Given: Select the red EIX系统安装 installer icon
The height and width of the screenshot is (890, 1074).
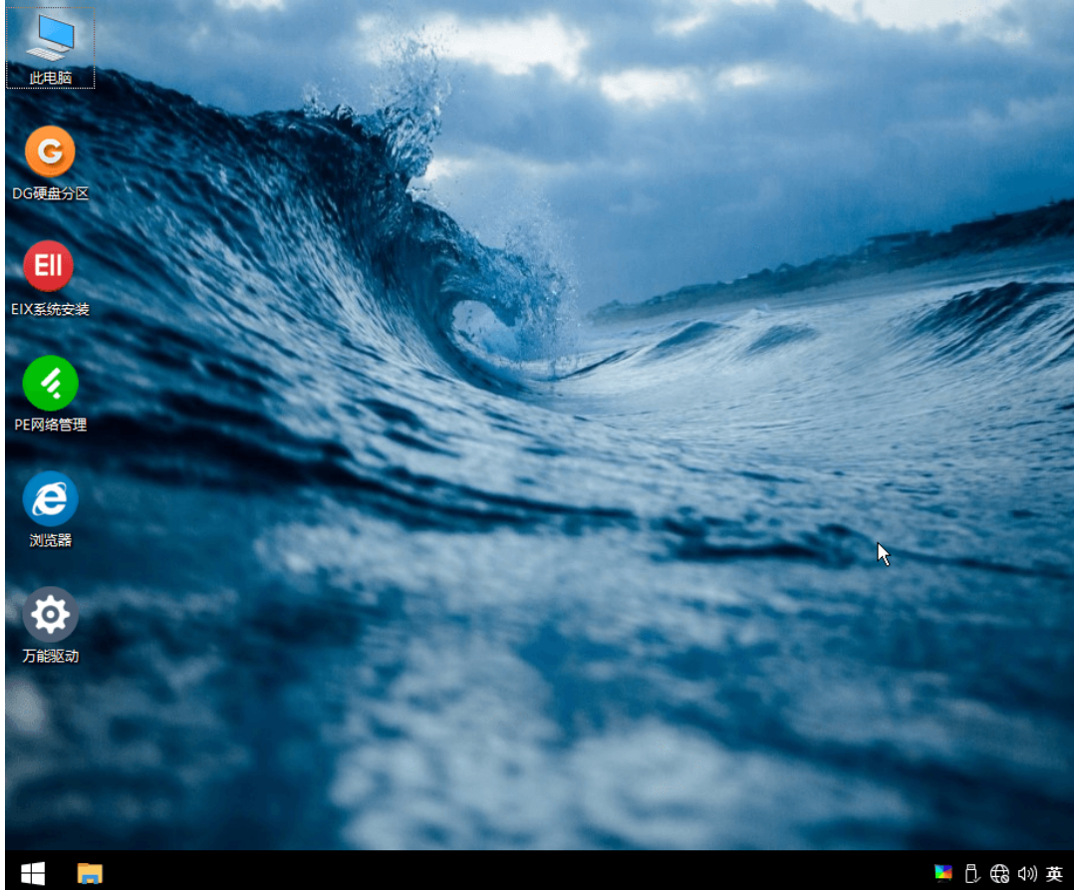Looking at the screenshot, I should (x=50, y=267).
